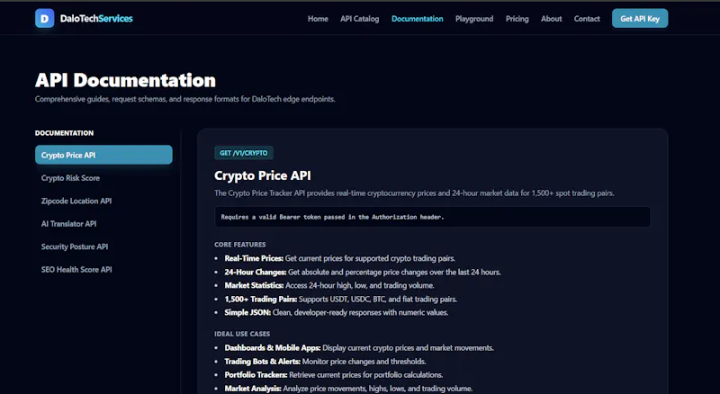The height and width of the screenshot is (394, 720).
Task: Click the Simple JSON bullet
Action: [336, 313]
